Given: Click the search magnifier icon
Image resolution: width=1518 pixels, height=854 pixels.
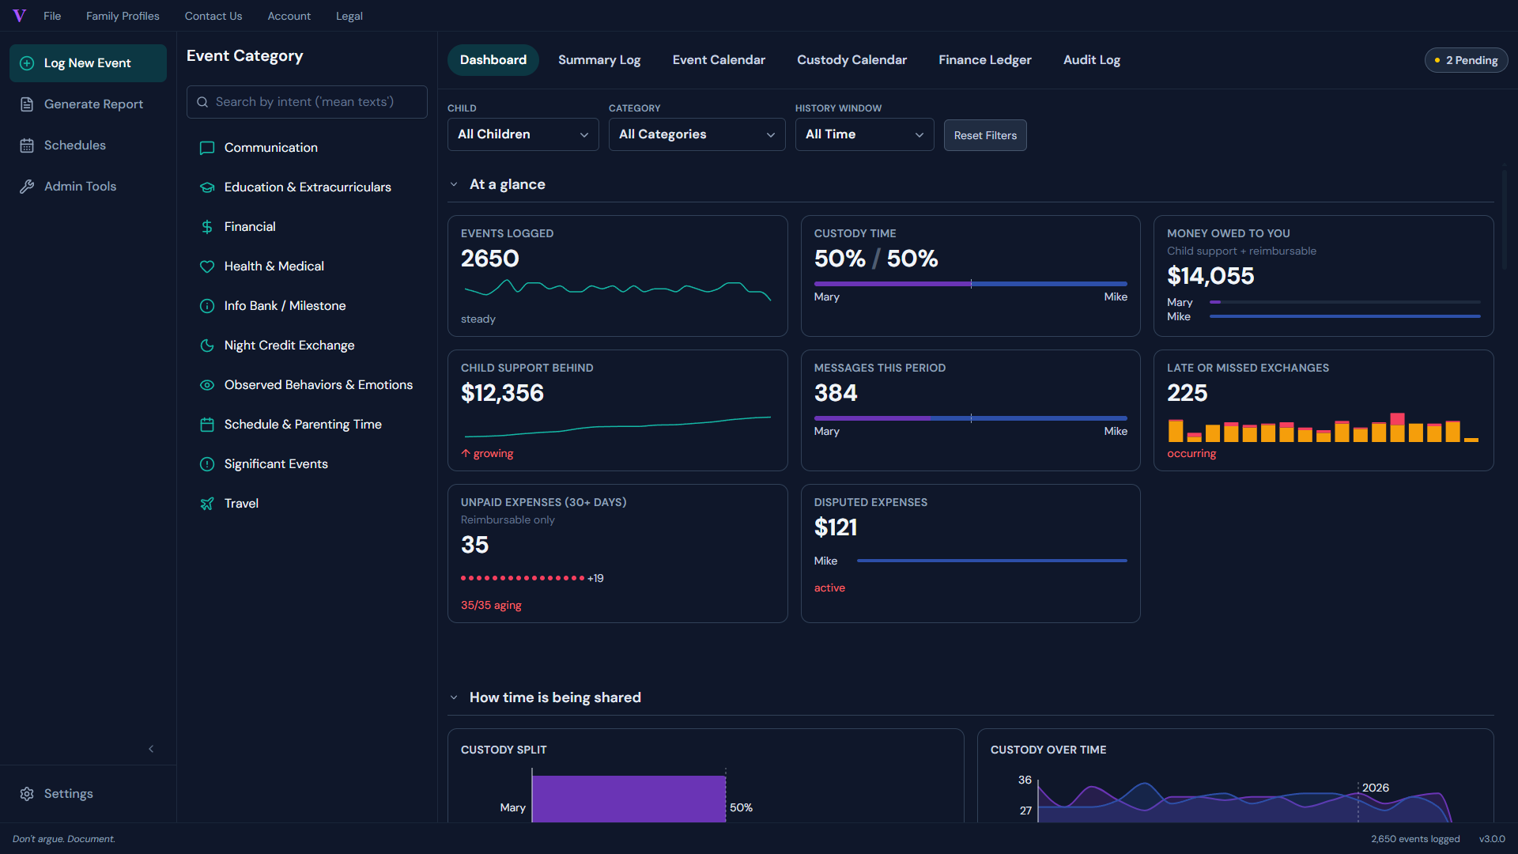Looking at the screenshot, I should coord(202,102).
